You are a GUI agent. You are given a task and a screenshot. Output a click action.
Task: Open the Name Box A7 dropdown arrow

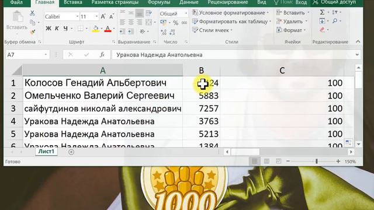46,55
